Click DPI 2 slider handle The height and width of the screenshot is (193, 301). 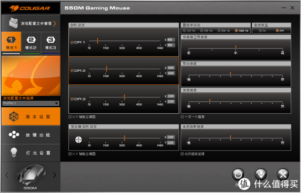pos(106,69)
